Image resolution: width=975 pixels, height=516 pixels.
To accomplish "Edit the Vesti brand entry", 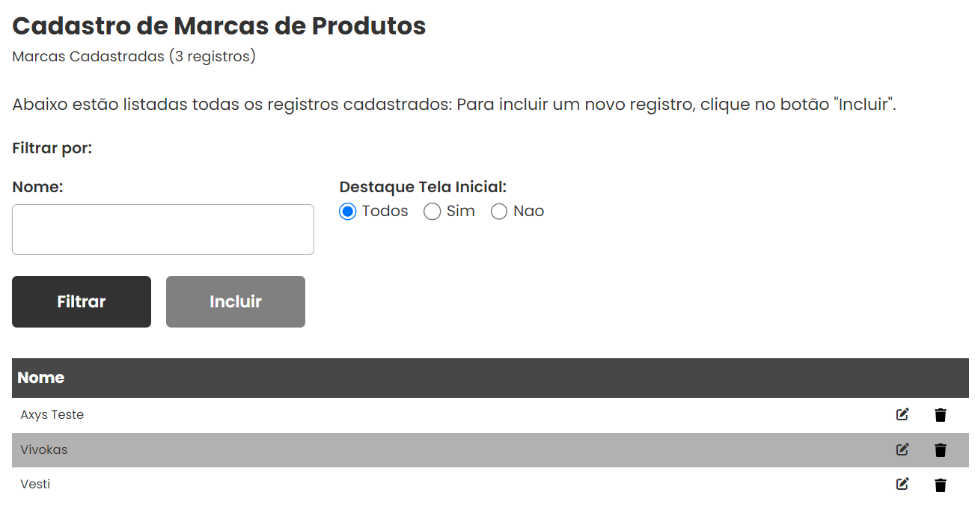I will pyautogui.click(x=902, y=484).
